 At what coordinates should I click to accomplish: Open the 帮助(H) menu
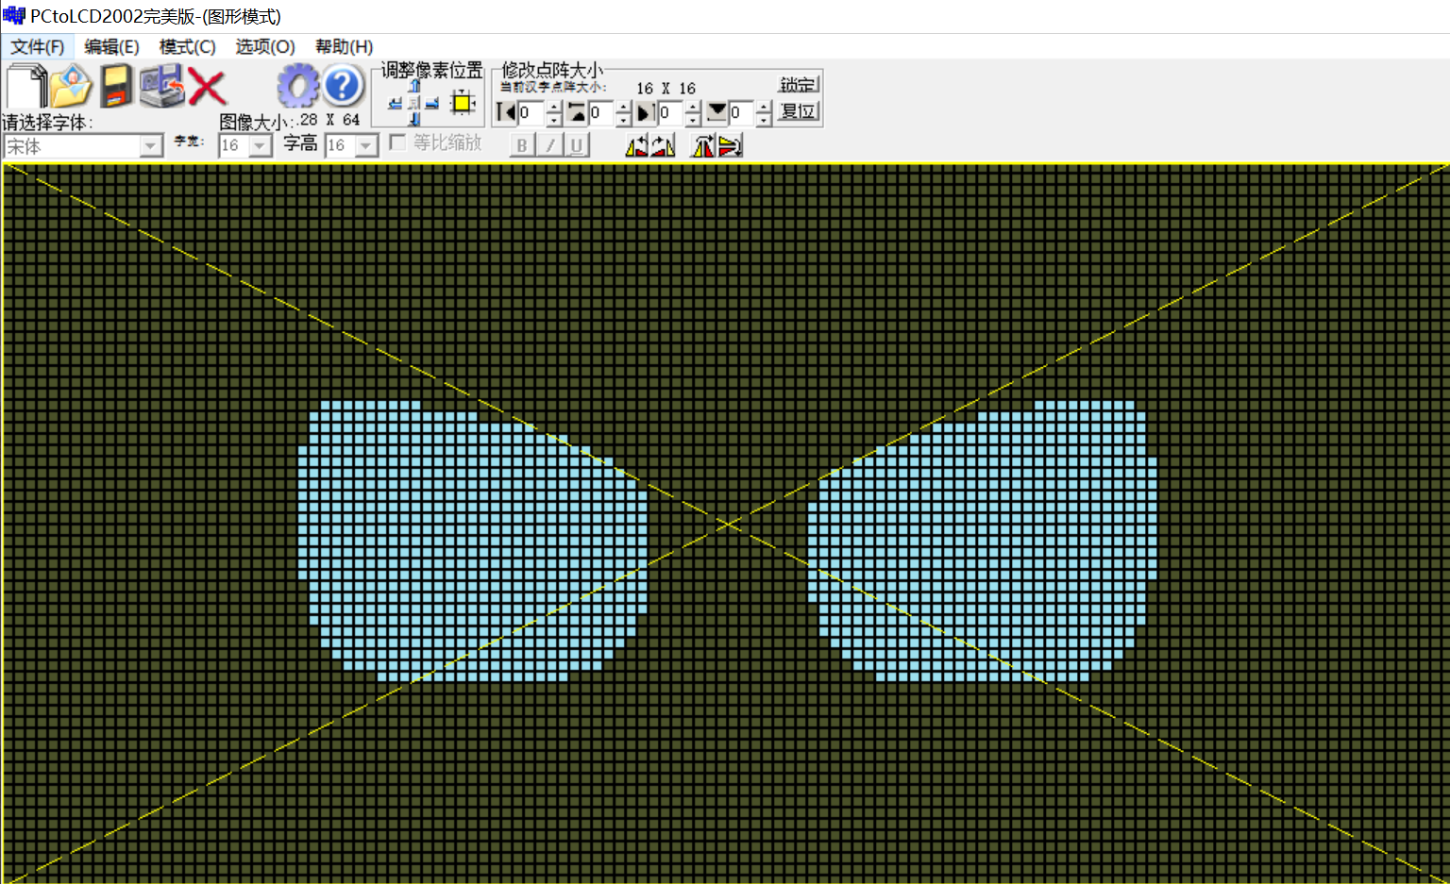[344, 46]
